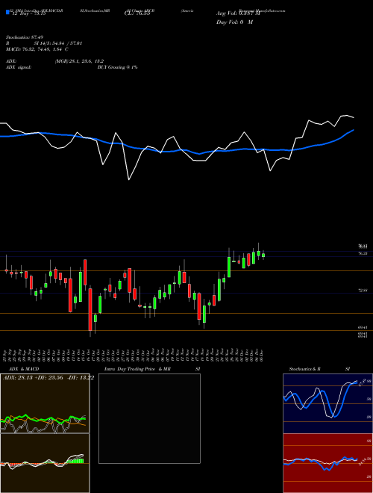Click the '12 Day' SMA value text

[x=28, y=13]
